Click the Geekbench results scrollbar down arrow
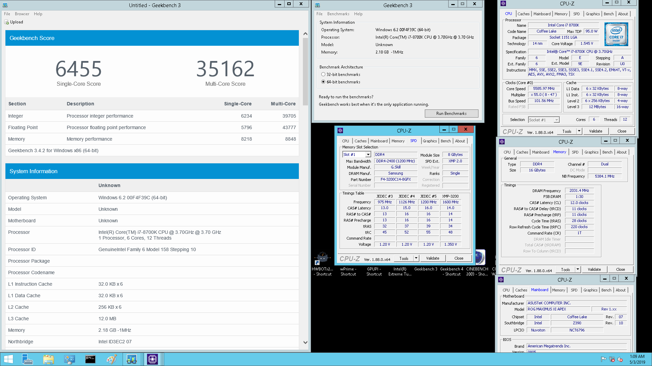 [305, 343]
